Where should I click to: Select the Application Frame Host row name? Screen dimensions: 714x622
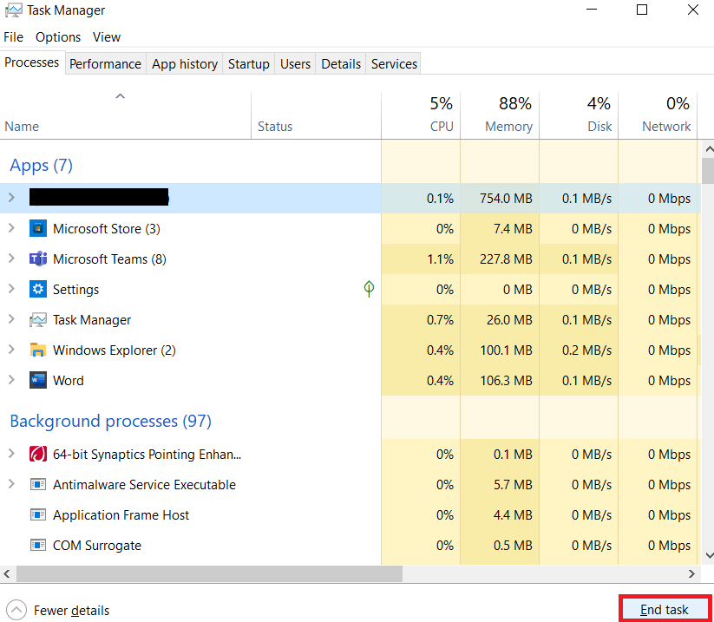point(121,515)
